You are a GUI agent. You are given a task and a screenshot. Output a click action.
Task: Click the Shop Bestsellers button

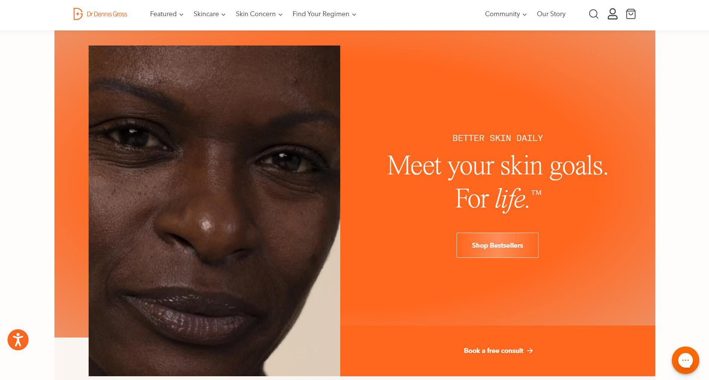497,245
